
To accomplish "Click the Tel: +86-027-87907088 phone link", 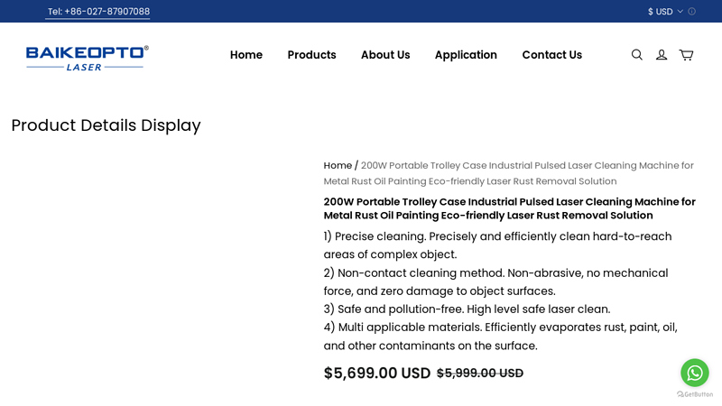I will tap(98, 12).
